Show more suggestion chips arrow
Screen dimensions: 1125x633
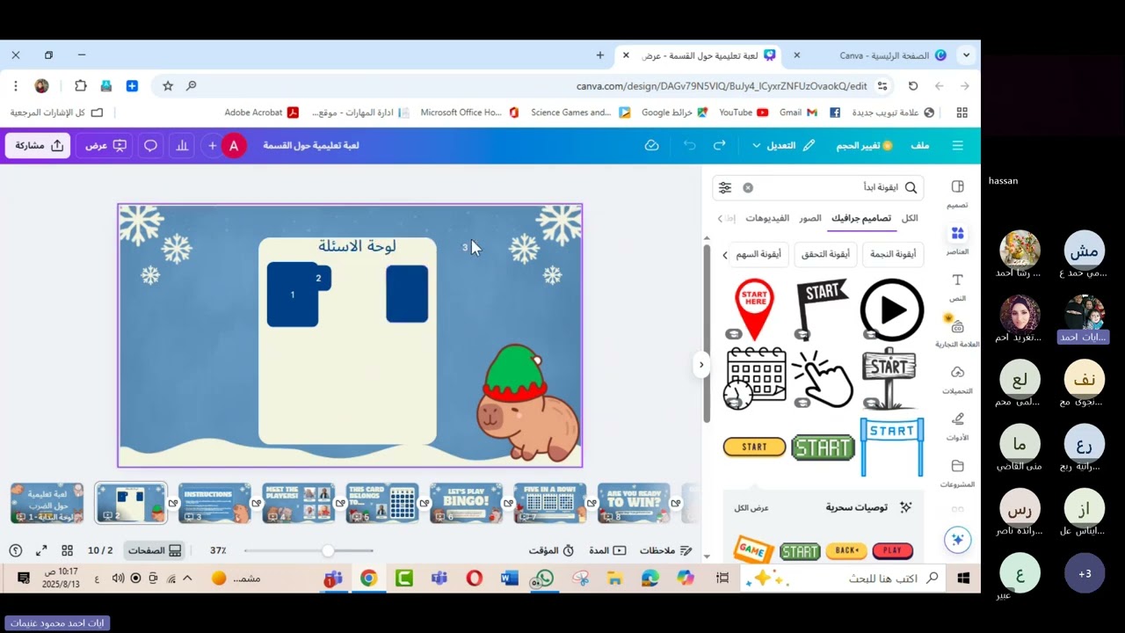(725, 255)
